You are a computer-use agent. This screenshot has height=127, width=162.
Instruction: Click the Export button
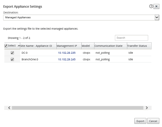pos(140,121)
